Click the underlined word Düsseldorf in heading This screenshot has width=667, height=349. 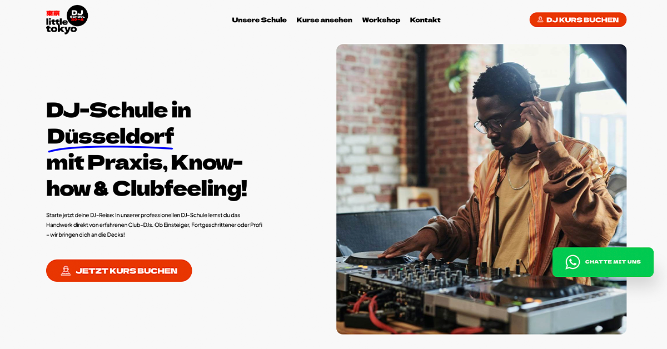110,136
